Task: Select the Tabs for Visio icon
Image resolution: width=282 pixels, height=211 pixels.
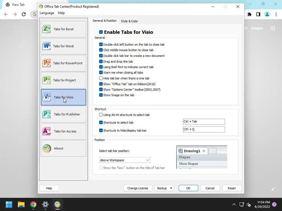Action: 46,97
